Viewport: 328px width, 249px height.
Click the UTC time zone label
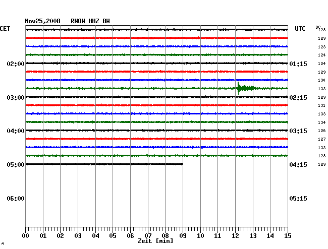point(300,29)
